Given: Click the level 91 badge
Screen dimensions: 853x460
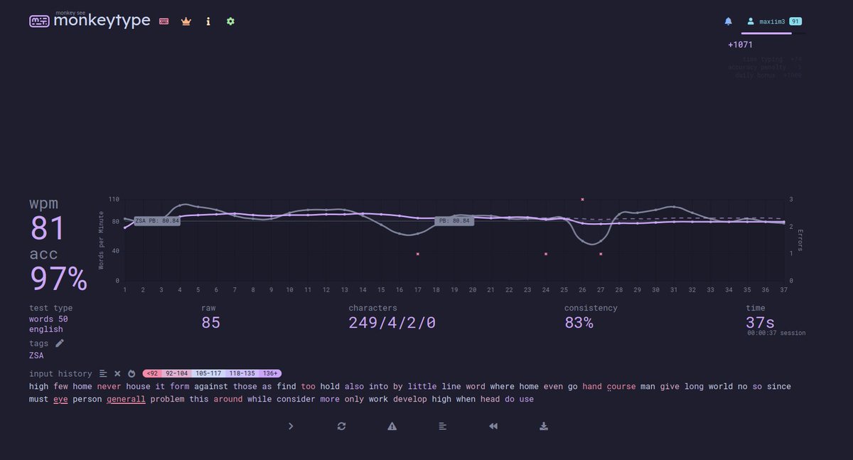Looking at the screenshot, I should (795, 21).
